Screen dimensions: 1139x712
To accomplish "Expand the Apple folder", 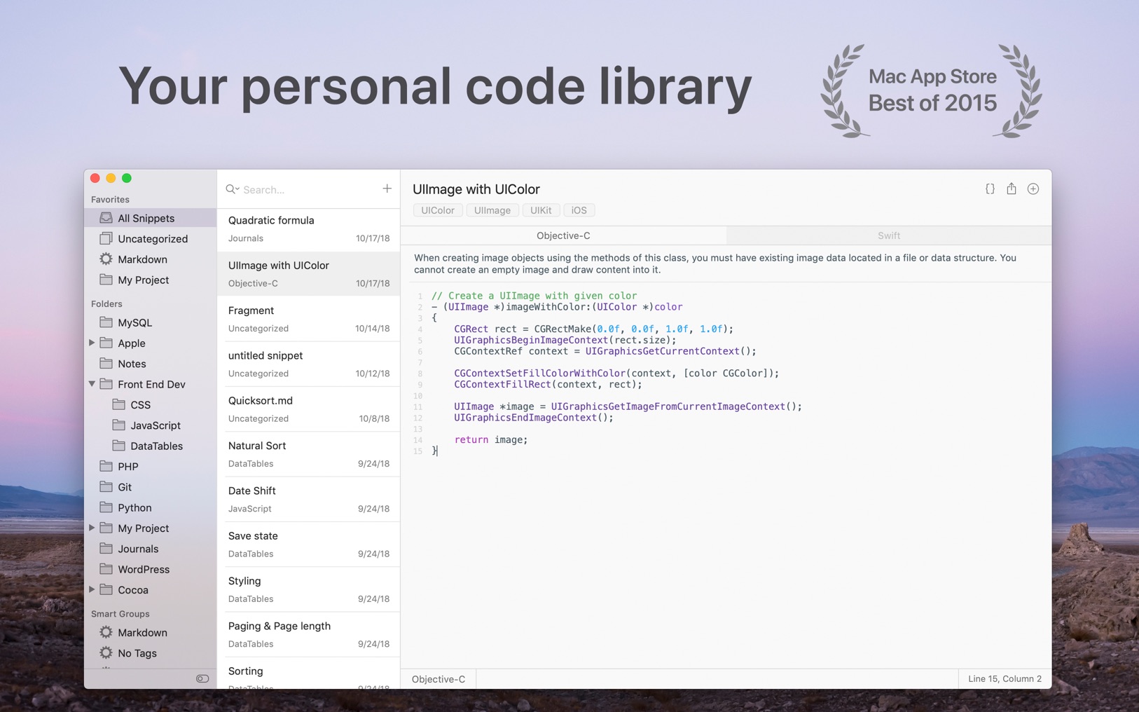I will pyautogui.click(x=92, y=343).
